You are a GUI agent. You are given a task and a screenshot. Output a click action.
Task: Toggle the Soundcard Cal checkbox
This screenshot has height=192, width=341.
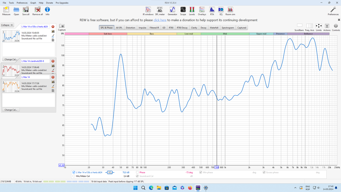click(137, 176)
